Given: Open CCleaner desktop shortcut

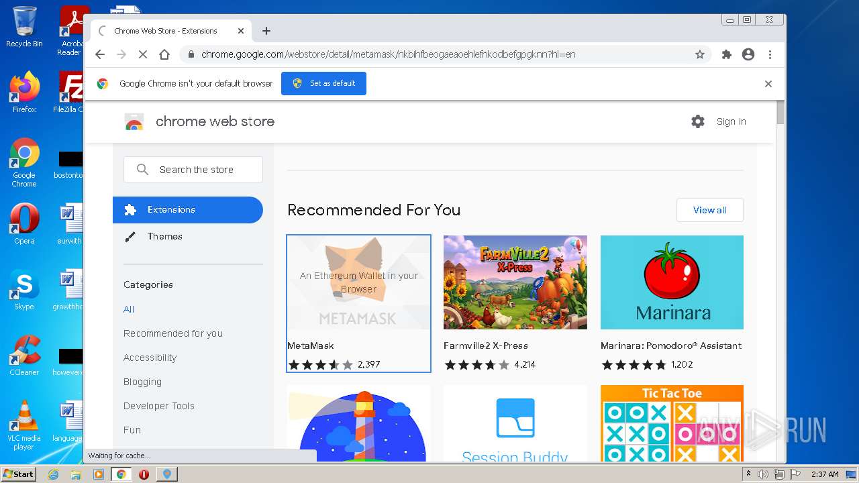Looking at the screenshot, I should [24, 356].
